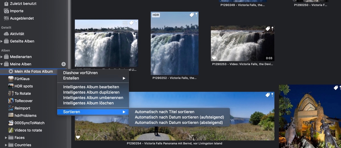Click the Importe camera icon
The height and width of the screenshot is (148, 341).
tap(7, 11)
